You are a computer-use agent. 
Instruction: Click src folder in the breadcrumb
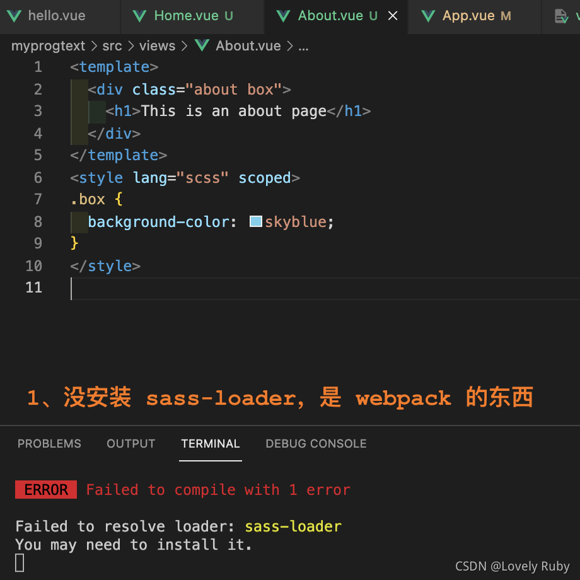tap(112, 46)
